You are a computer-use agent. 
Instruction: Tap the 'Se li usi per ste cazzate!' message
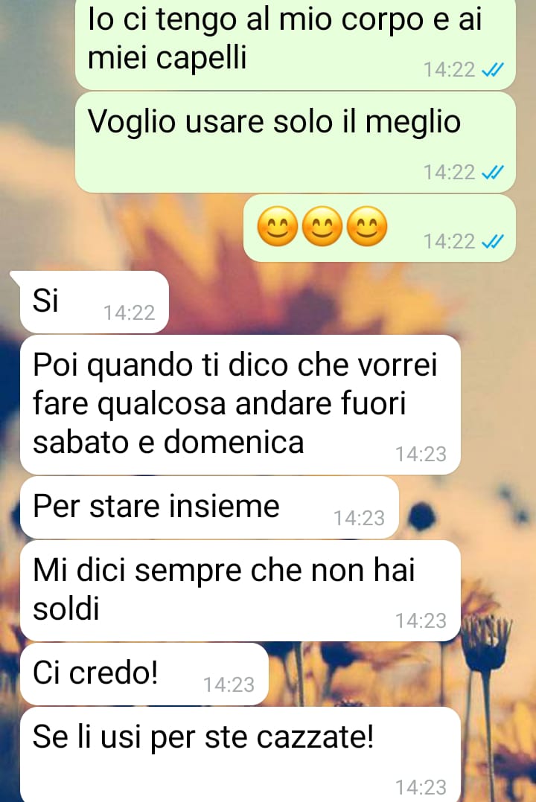pyautogui.click(x=240, y=754)
